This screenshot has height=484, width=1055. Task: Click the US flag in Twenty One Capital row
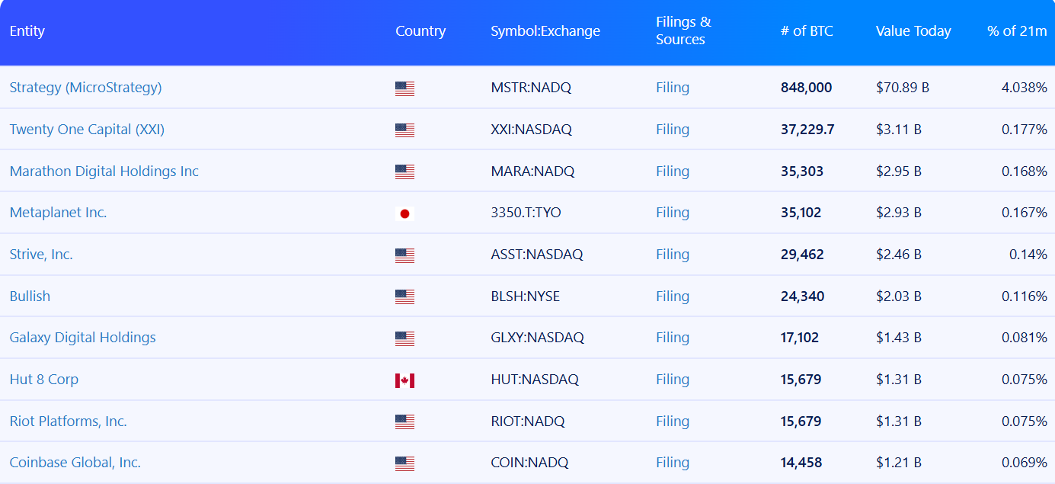pyautogui.click(x=404, y=130)
